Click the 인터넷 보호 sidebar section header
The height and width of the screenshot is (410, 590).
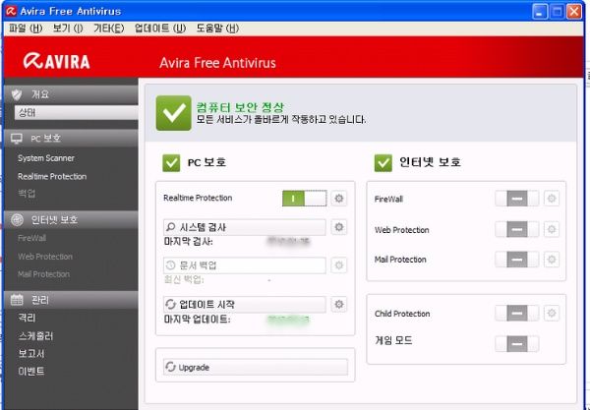point(72,219)
